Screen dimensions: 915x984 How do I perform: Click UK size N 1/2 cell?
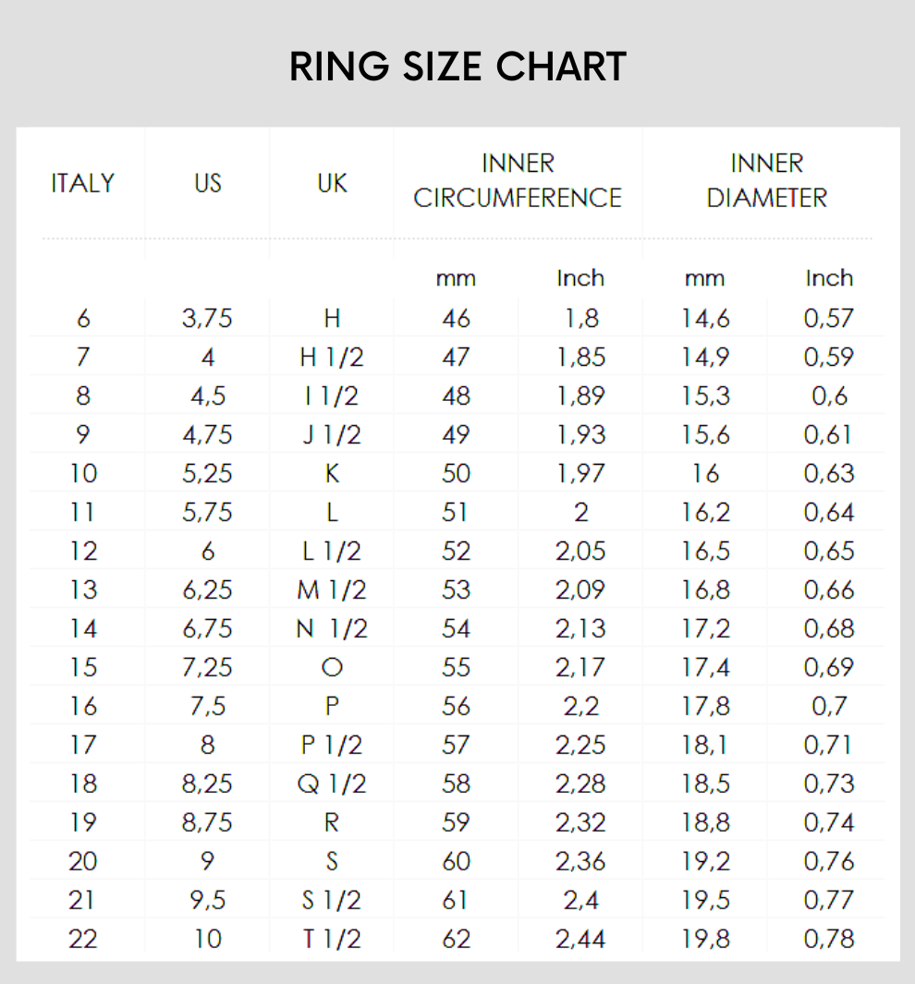(332, 629)
